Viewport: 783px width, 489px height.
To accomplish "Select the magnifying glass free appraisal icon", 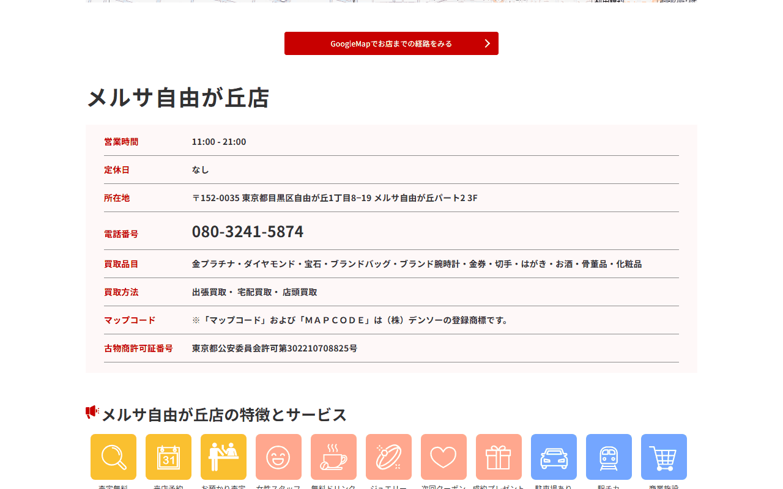I will 113,457.
